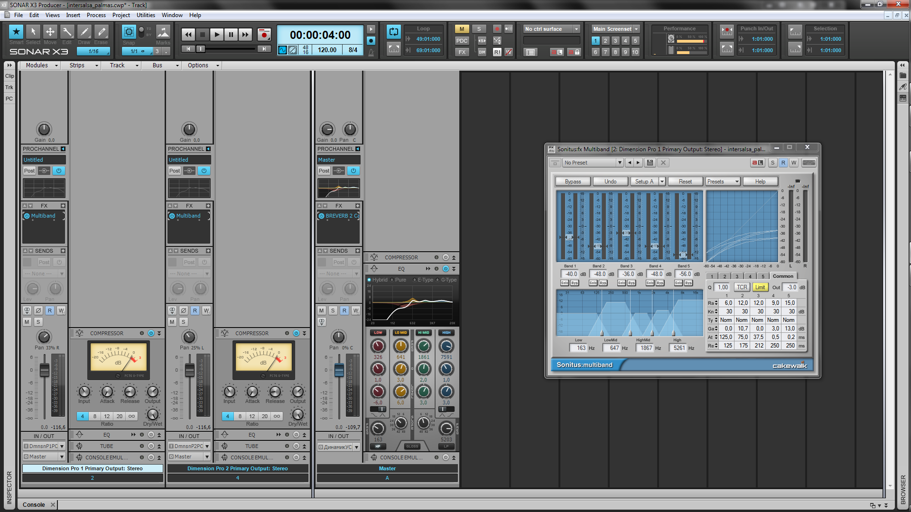Open Main Screenset dropdown
Image resolution: width=911 pixels, height=512 pixels.
pos(616,29)
